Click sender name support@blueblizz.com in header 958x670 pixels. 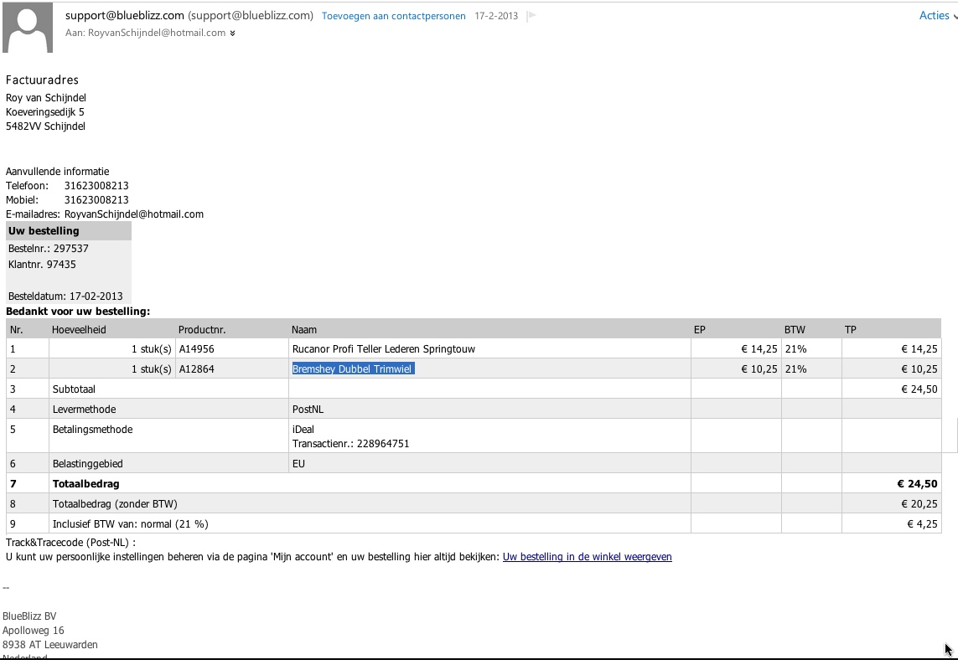[124, 16]
